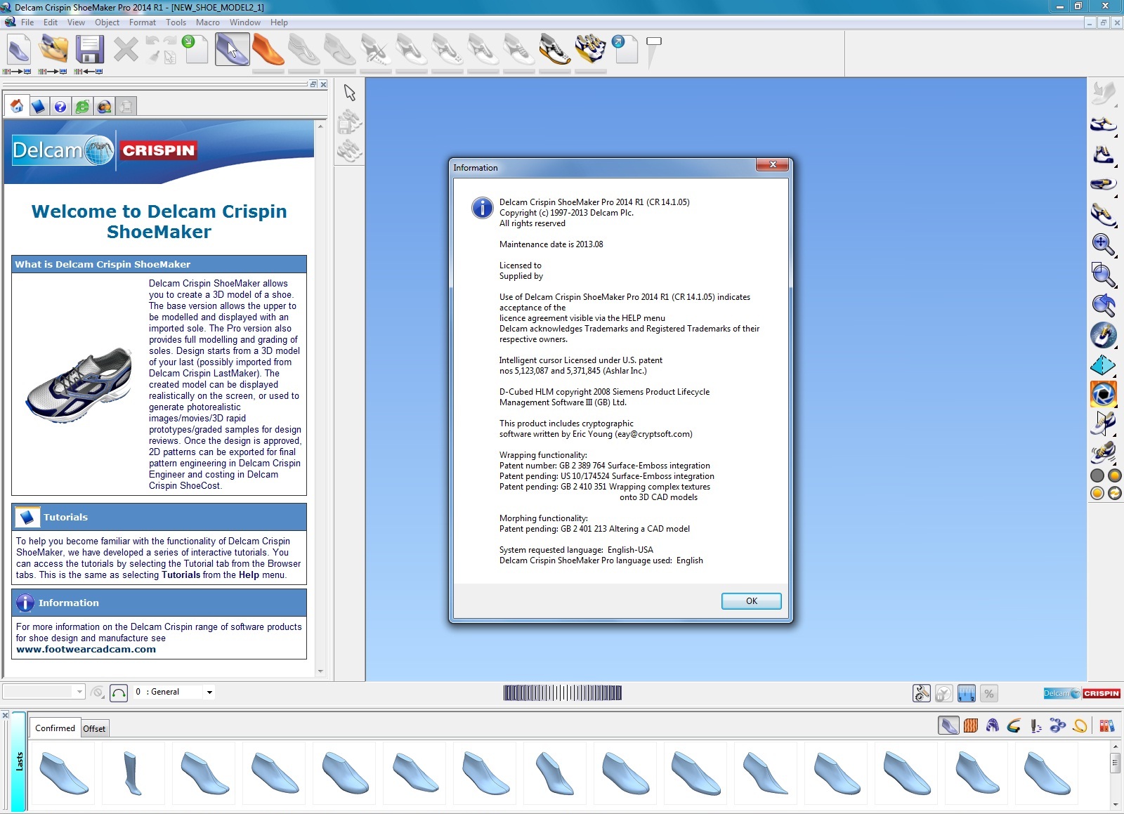This screenshot has width=1124, height=814.
Task: Save model with the floppy disk icon
Action: tap(90, 50)
